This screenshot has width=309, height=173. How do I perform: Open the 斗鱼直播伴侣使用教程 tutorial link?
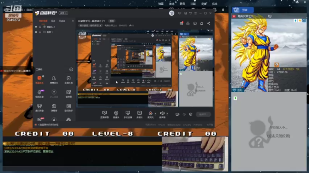click(x=48, y=125)
